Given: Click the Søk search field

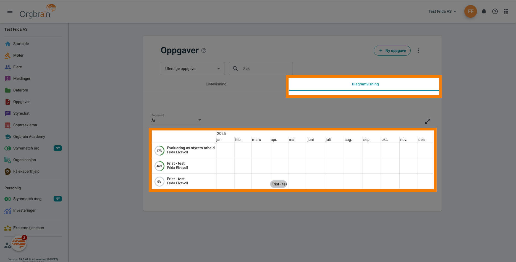Looking at the screenshot, I should 261,69.
